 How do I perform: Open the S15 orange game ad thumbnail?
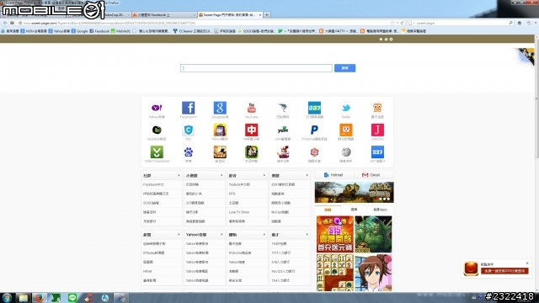click(335, 234)
